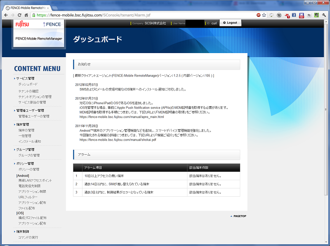Click the Facebook extension icon

(294, 15)
